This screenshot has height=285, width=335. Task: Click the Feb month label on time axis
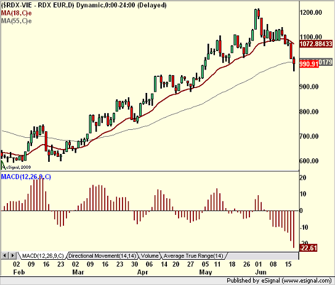point(19,272)
